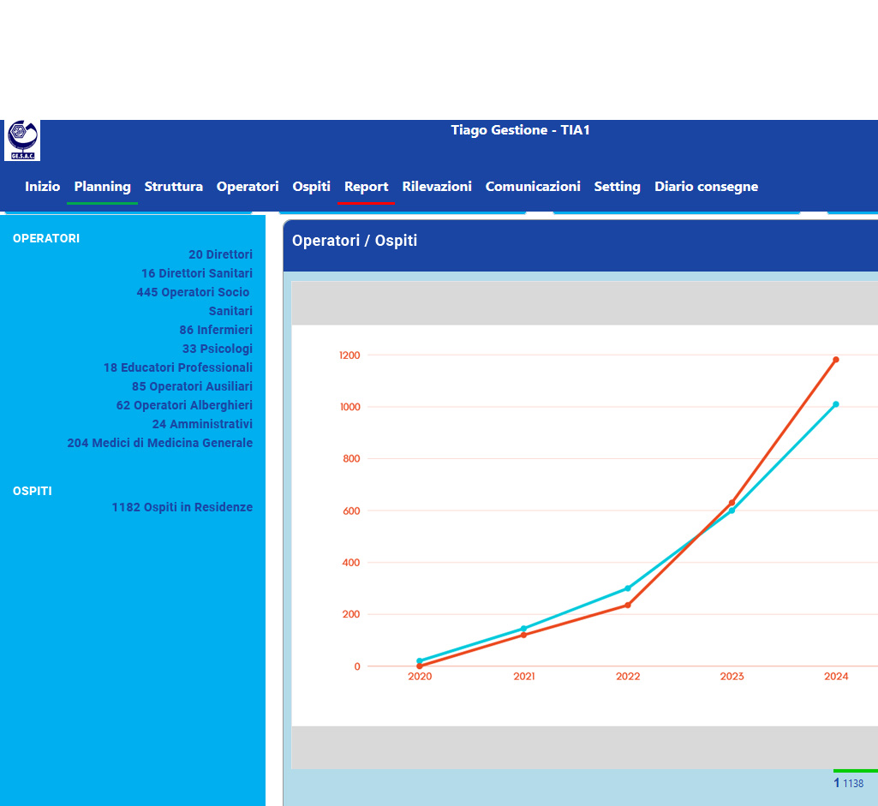This screenshot has width=878, height=806.
Task: Open Rilevazioni from the top menu
Action: [437, 187]
